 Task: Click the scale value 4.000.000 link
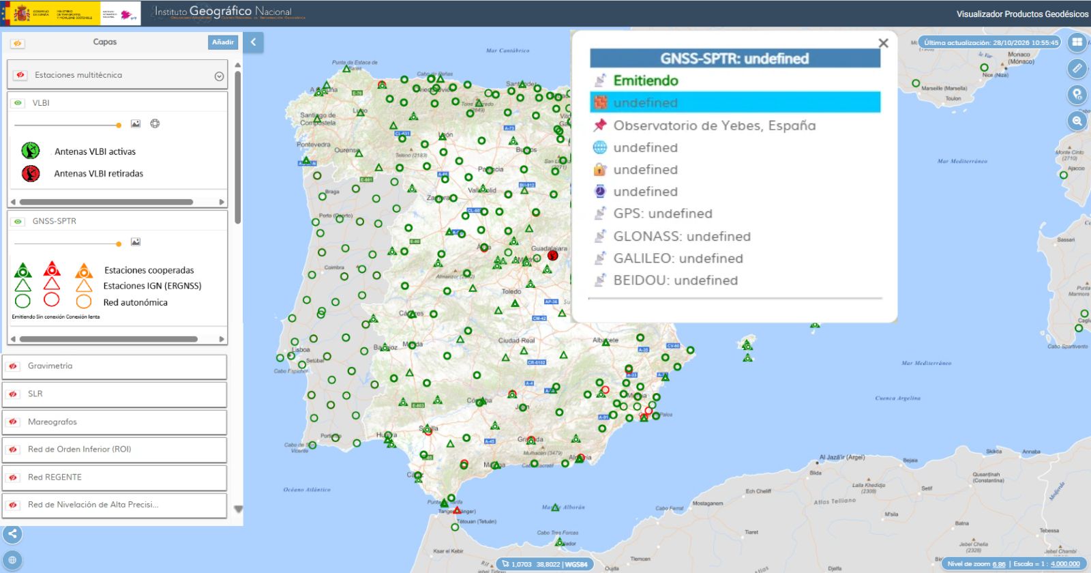[1065, 564]
